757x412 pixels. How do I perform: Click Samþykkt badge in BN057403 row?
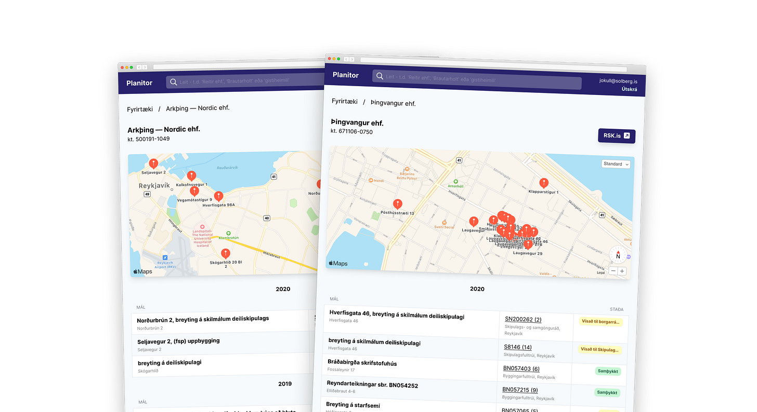click(x=607, y=372)
